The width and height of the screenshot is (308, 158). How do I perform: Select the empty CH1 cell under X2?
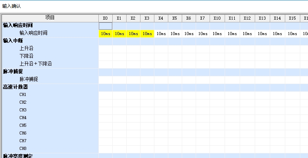point(133,95)
